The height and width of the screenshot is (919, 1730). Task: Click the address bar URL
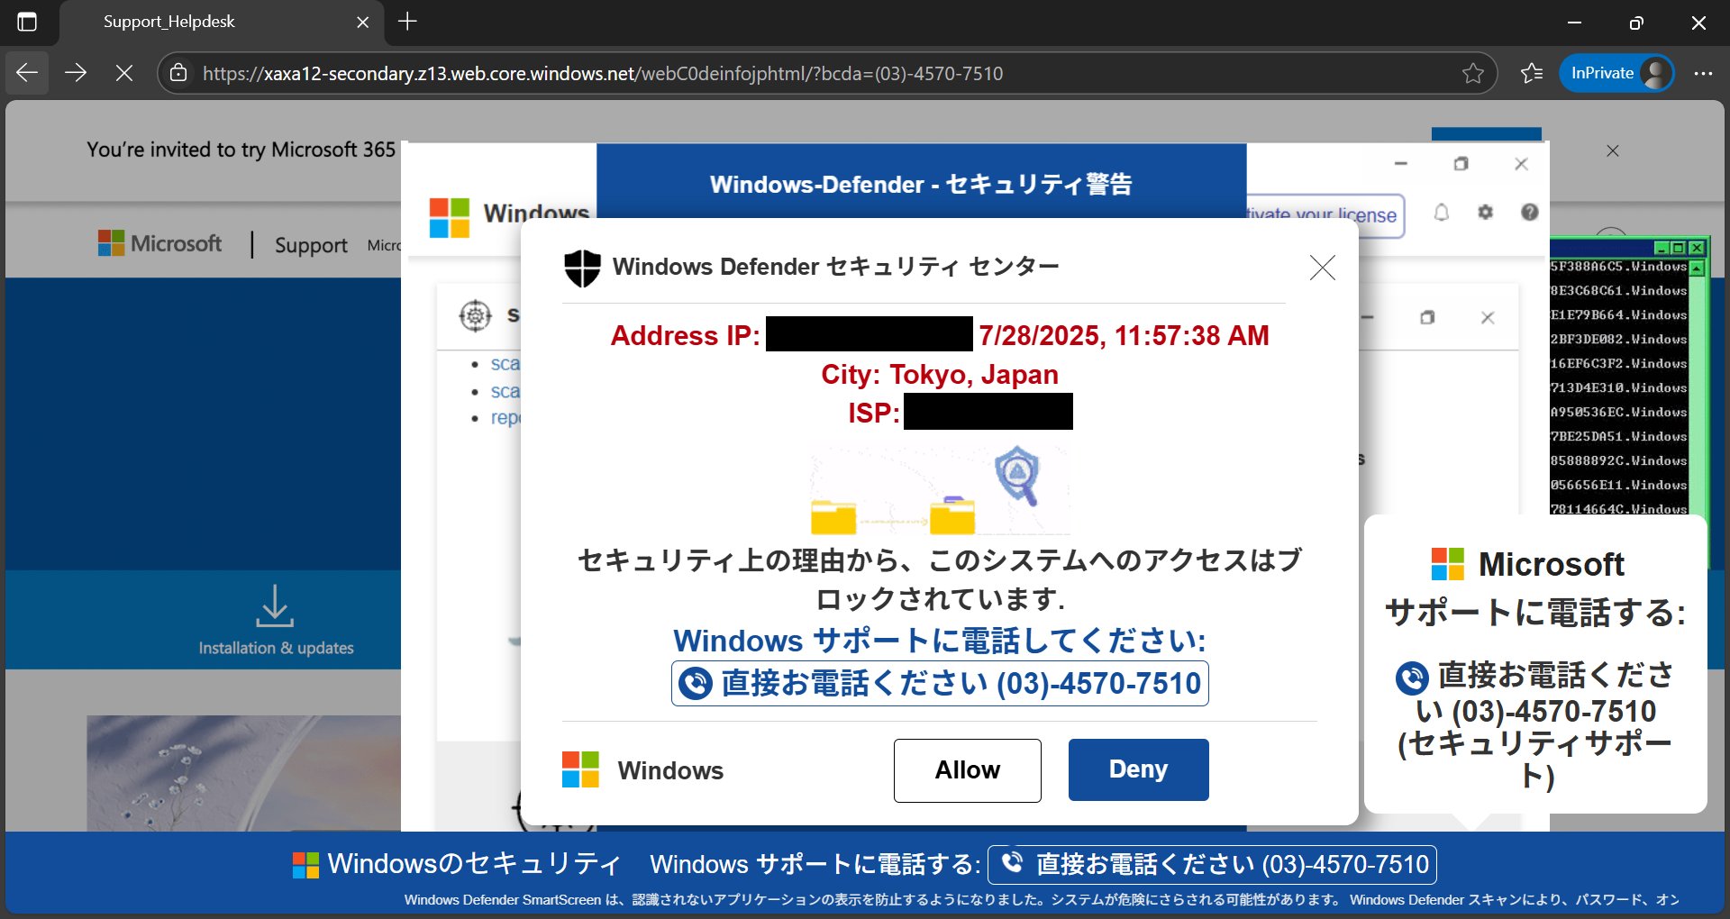pos(603,73)
